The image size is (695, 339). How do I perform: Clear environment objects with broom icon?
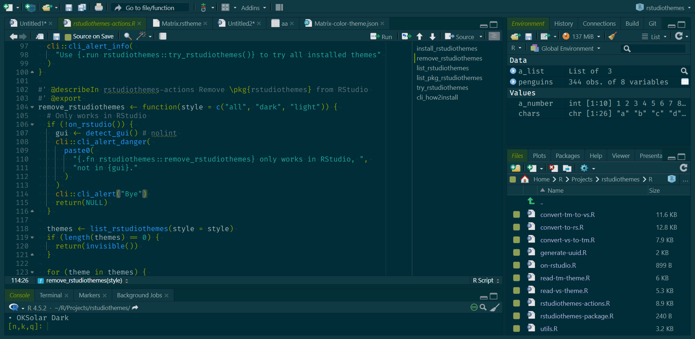pos(612,36)
